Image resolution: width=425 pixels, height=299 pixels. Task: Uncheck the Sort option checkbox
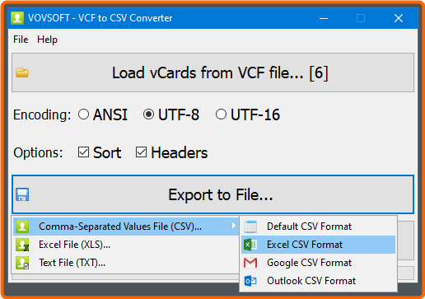(83, 152)
